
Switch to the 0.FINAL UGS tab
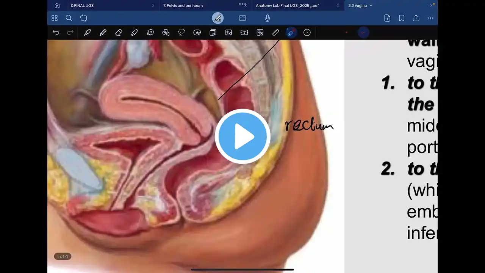coord(82,6)
